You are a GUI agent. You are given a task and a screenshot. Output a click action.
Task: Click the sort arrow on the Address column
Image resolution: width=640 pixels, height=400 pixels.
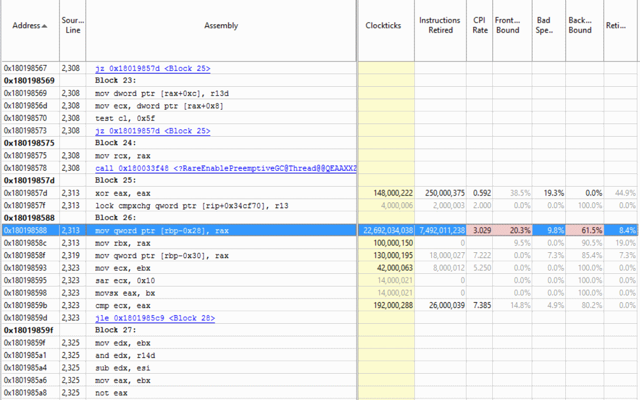[x=44, y=25]
